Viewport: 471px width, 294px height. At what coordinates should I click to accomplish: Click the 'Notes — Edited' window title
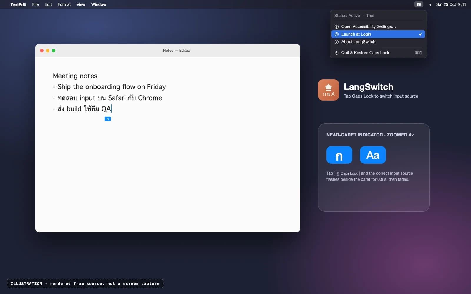pyautogui.click(x=177, y=51)
